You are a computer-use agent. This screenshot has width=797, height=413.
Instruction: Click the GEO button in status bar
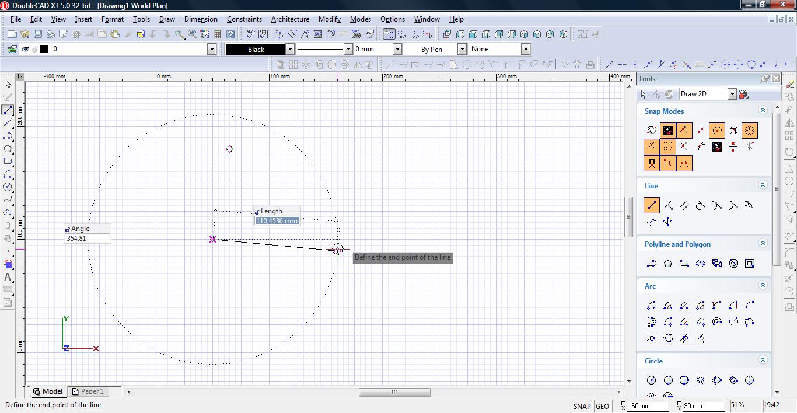tap(602, 406)
